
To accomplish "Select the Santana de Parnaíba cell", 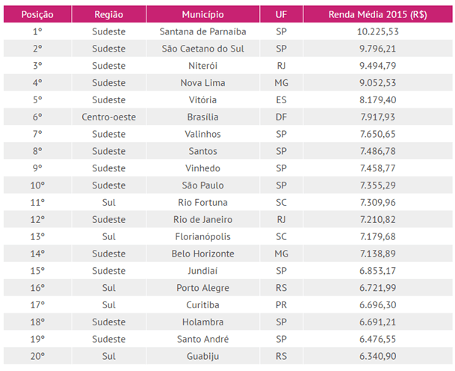I will point(202,31).
